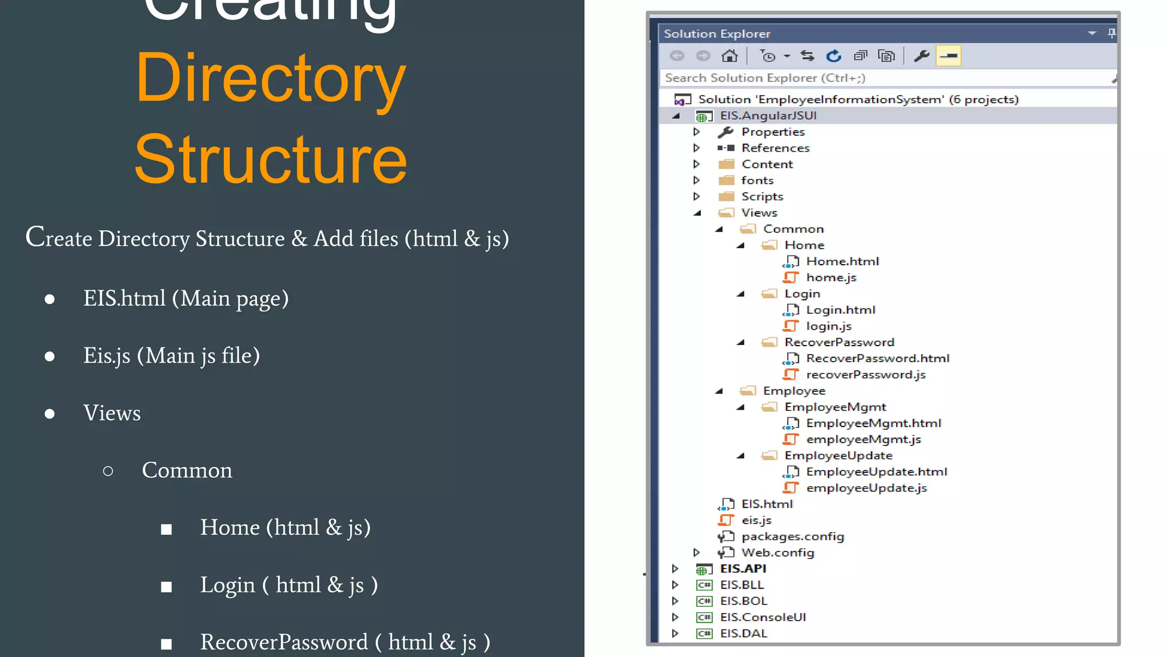This screenshot has height=657, width=1169.
Task: Select Solution 'EmployeeInformationSystem' node
Action: (x=858, y=99)
